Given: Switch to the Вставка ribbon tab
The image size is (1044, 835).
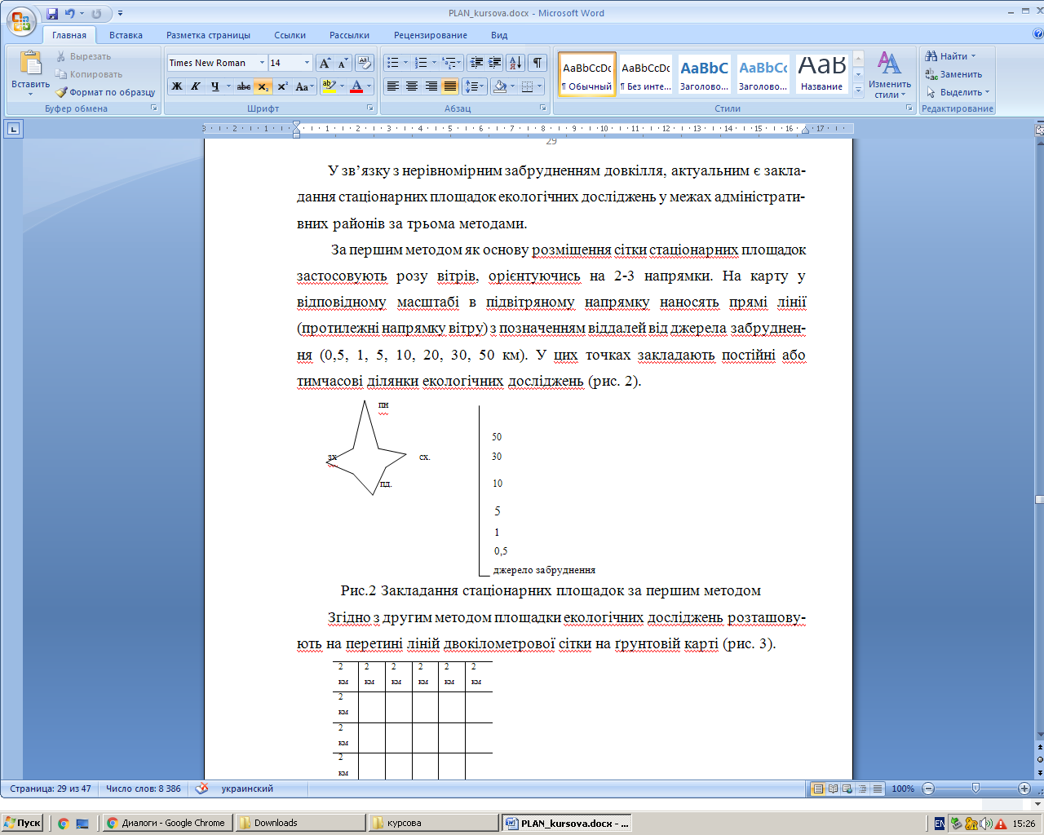Looking at the screenshot, I should tap(126, 35).
